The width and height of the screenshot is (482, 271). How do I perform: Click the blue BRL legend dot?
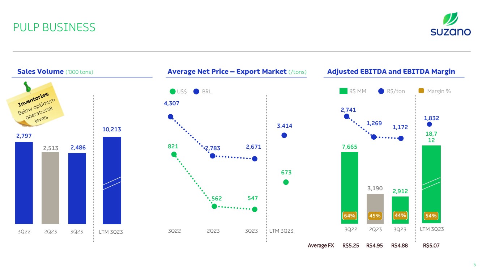[x=197, y=92]
